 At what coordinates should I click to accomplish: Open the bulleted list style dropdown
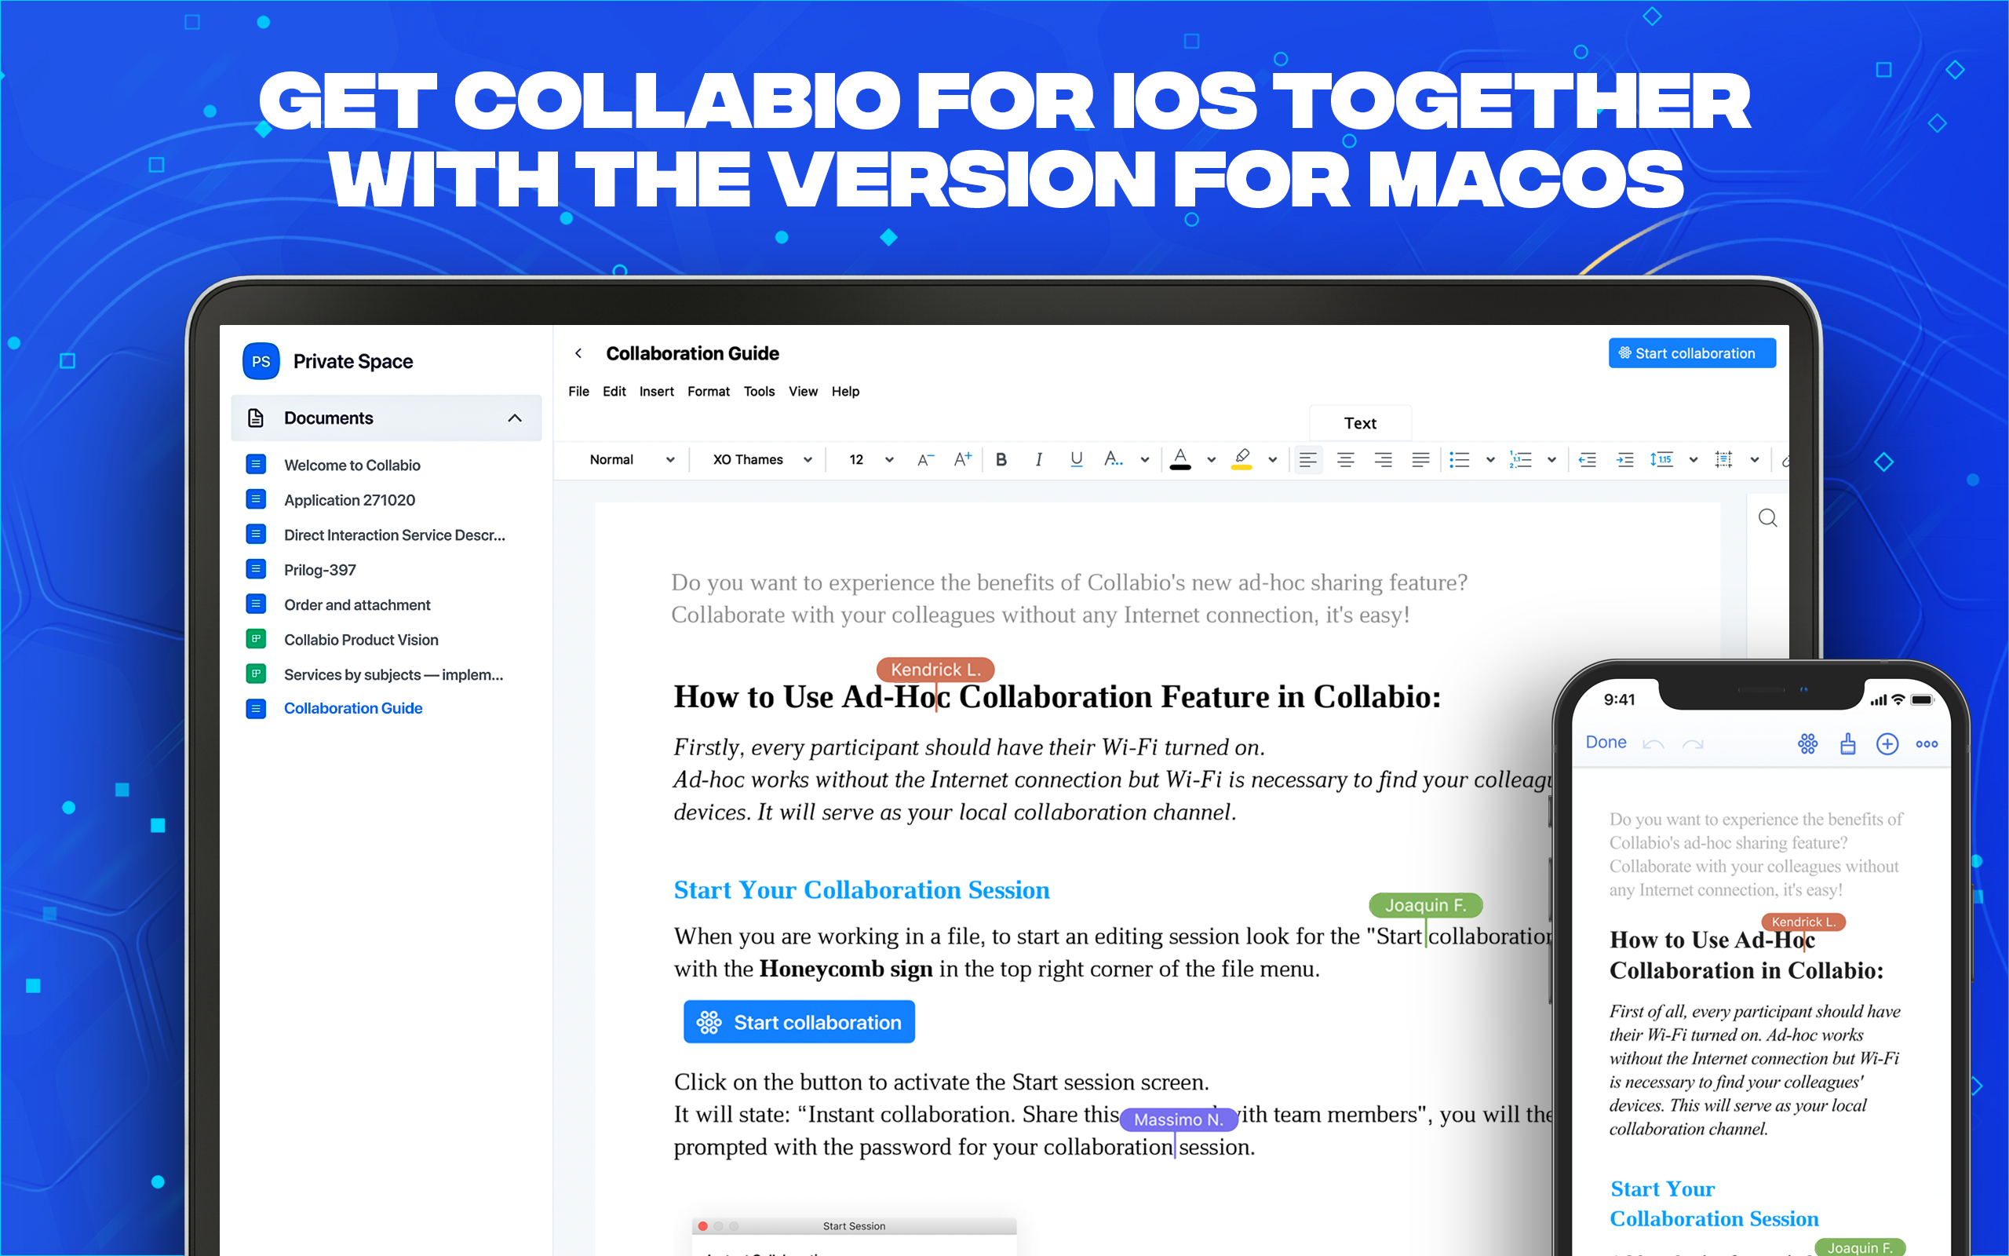tap(1490, 459)
